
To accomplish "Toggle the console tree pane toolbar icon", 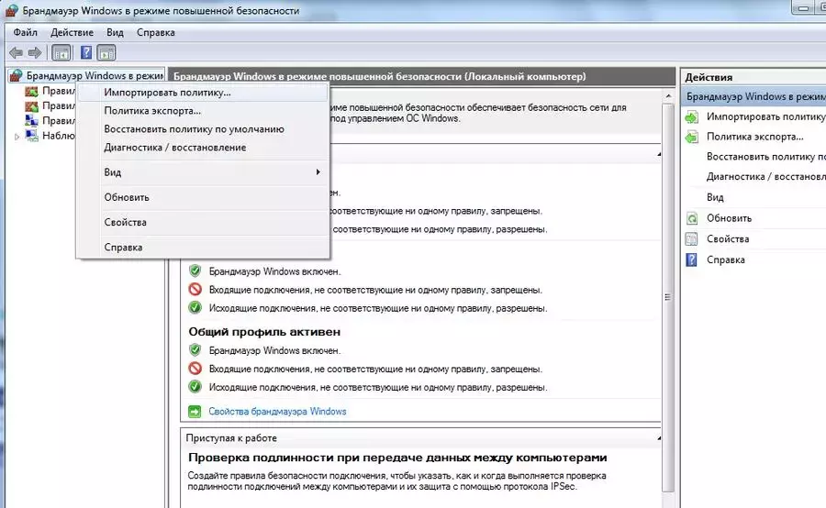I will (x=61, y=52).
